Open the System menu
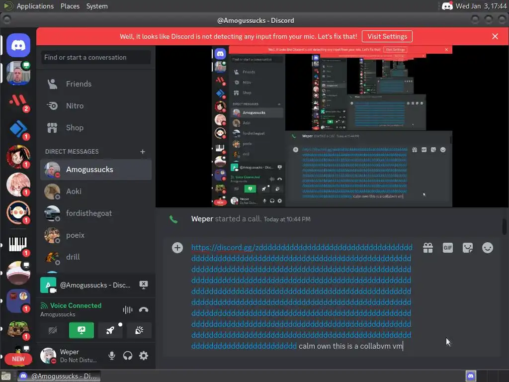This screenshot has height=382, width=509. [97, 6]
